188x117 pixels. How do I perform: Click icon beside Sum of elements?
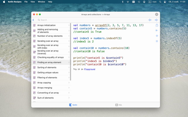click(34, 98)
